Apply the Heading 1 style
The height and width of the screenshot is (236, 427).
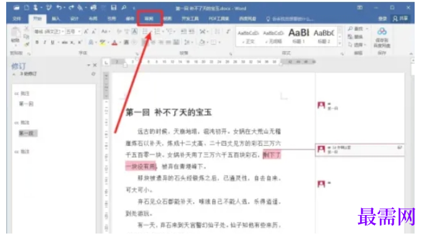299,36
